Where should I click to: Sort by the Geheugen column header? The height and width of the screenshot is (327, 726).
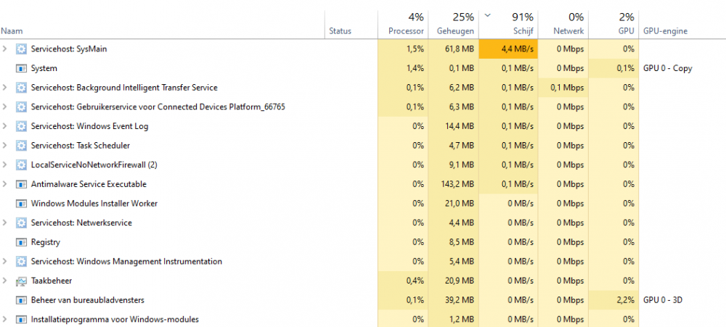(x=455, y=31)
